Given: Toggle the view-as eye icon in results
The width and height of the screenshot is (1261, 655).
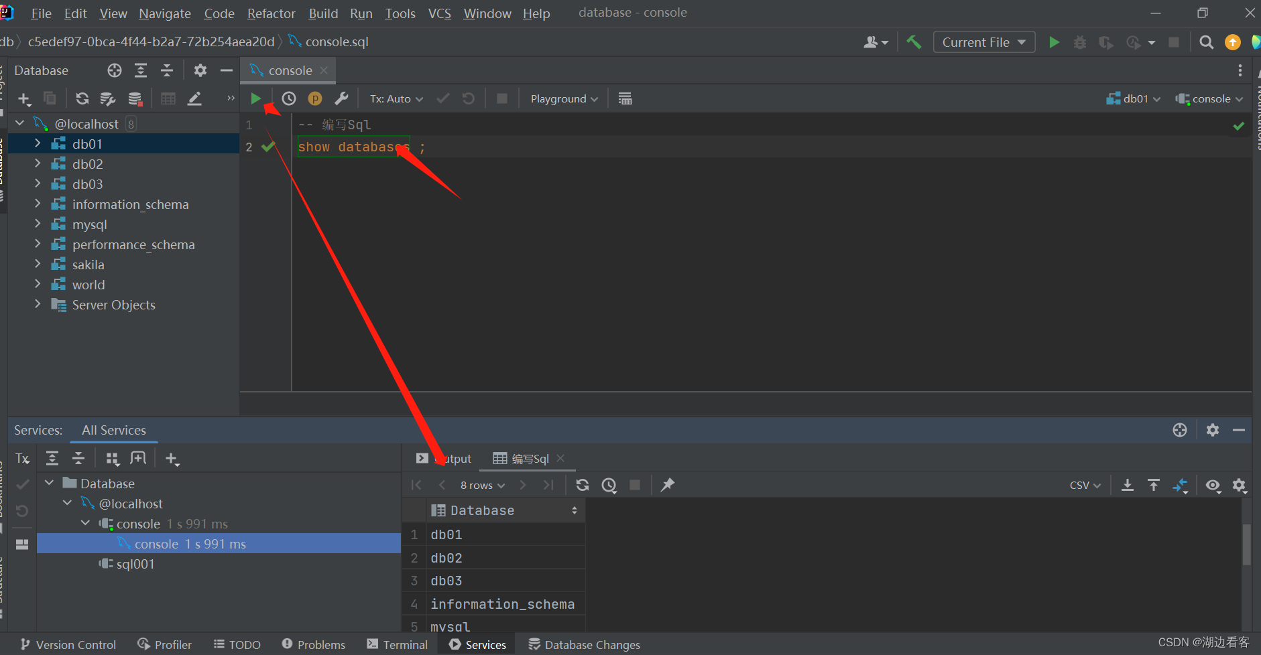Looking at the screenshot, I should coord(1213,485).
